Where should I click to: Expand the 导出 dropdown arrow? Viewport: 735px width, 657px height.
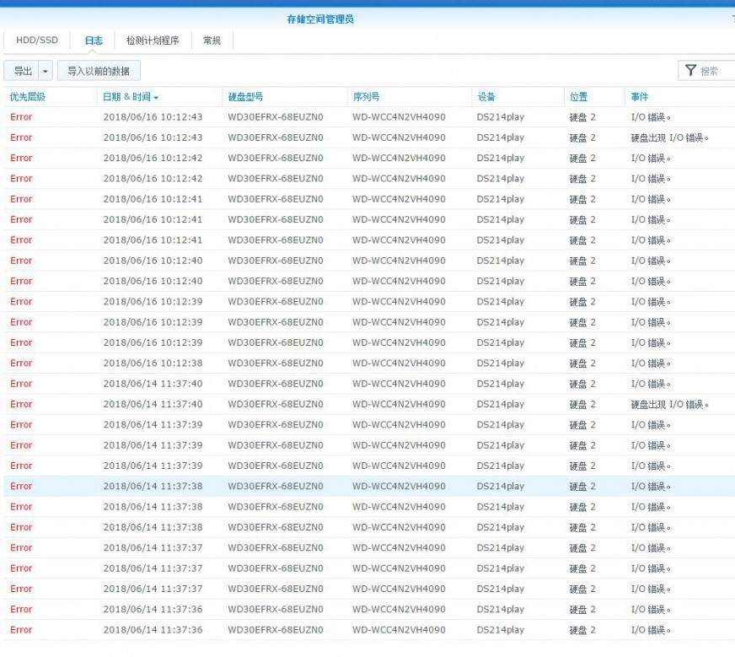point(46,71)
